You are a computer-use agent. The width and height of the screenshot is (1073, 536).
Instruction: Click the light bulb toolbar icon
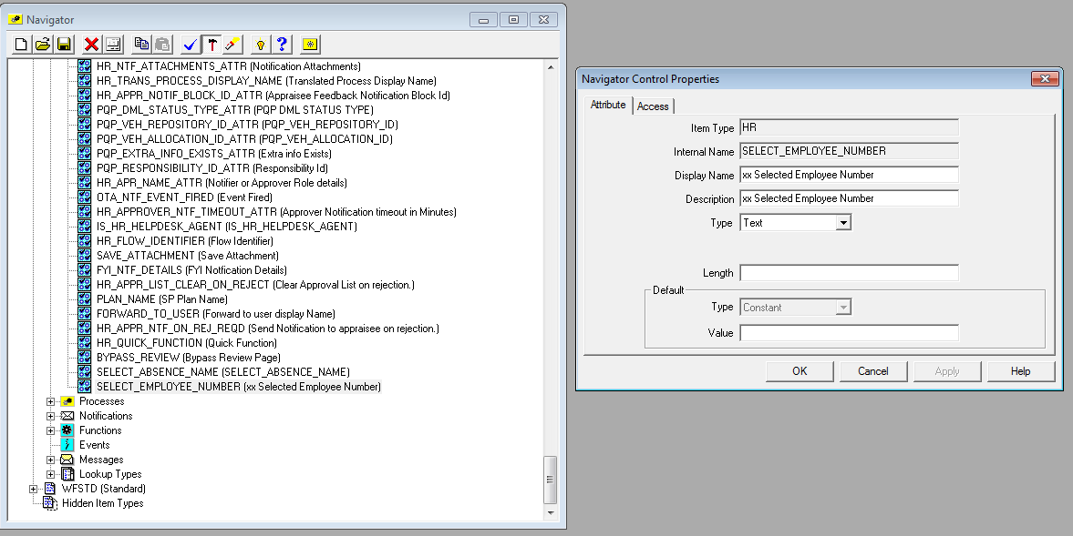click(x=260, y=45)
